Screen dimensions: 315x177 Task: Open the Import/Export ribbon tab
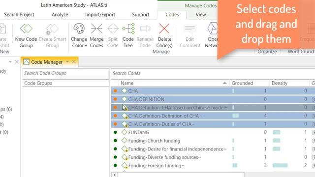click(100, 15)
